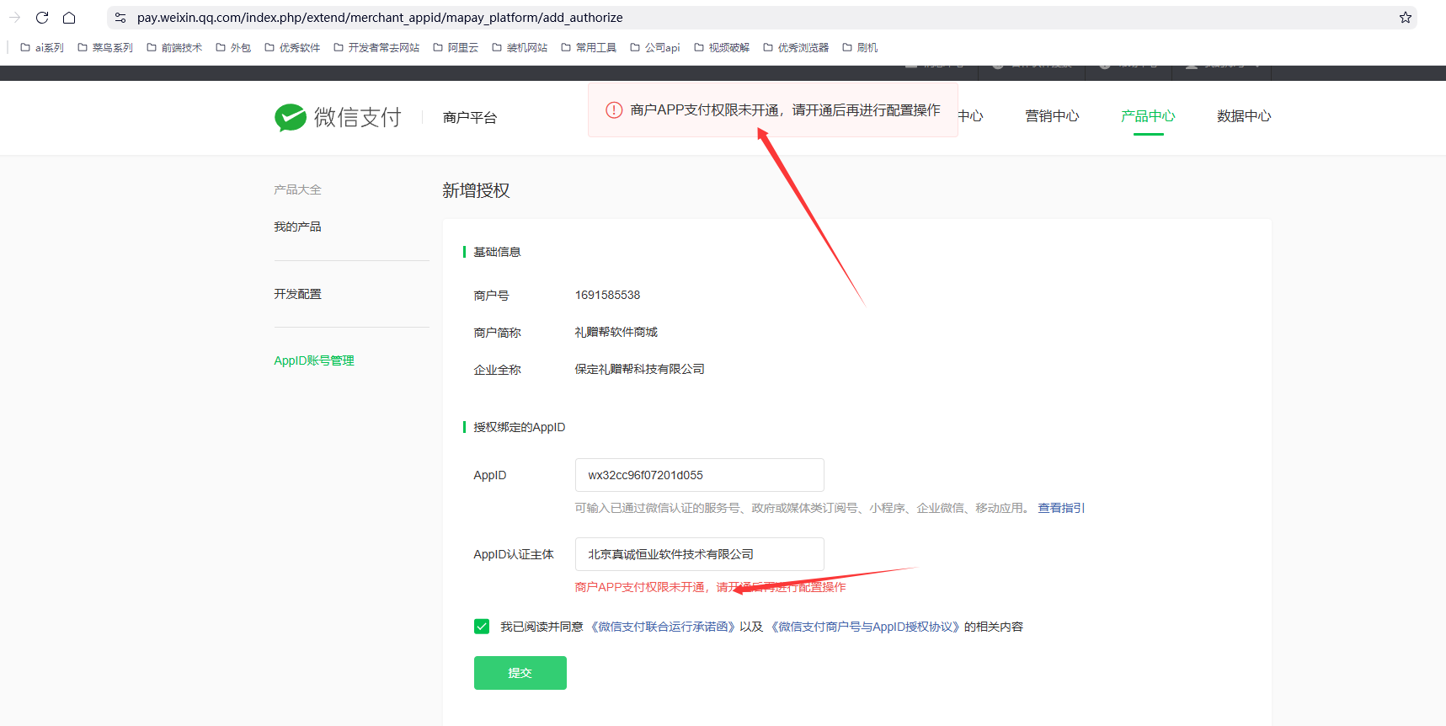Click the 基础信息 section heading
The height and width of the screenshot is (726, 1446).
tap(497, 252)
